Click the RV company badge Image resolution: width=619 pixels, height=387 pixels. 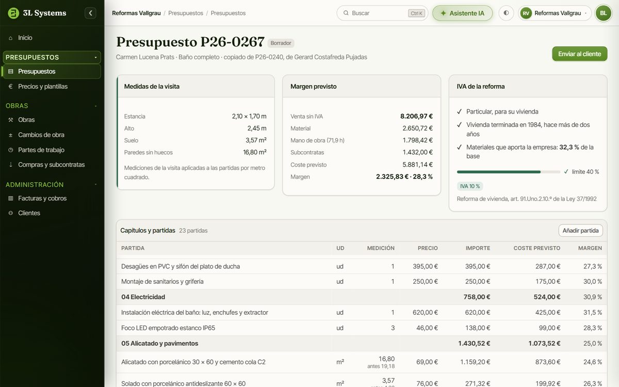[x=526, y=13]
